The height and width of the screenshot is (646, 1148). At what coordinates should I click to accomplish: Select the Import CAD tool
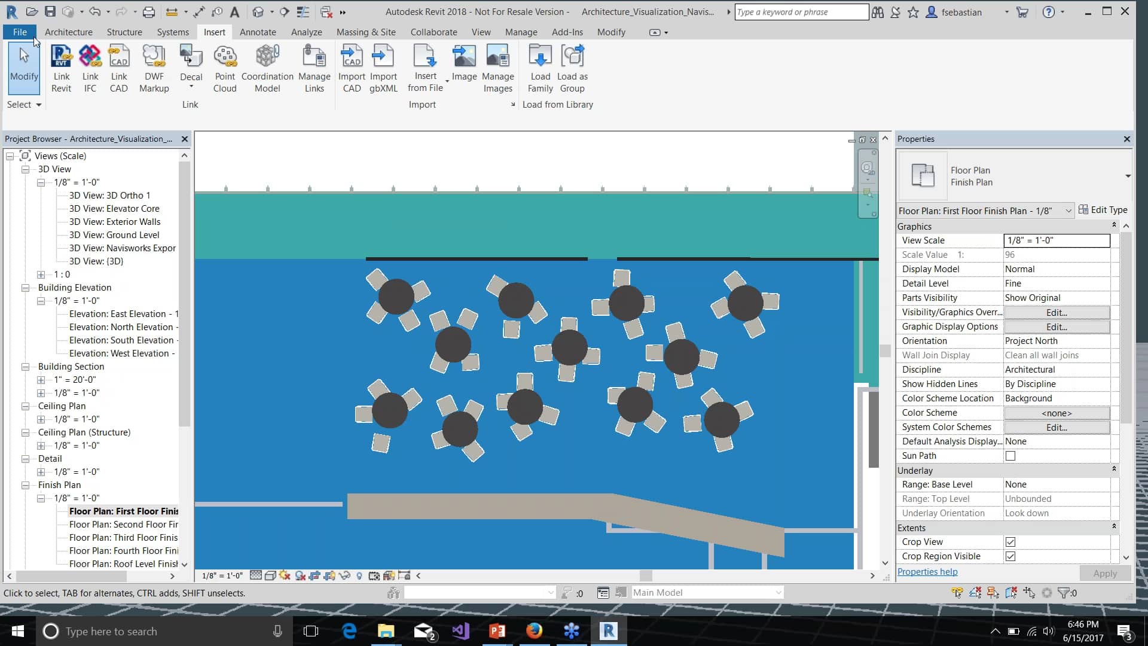click(352, 66)
